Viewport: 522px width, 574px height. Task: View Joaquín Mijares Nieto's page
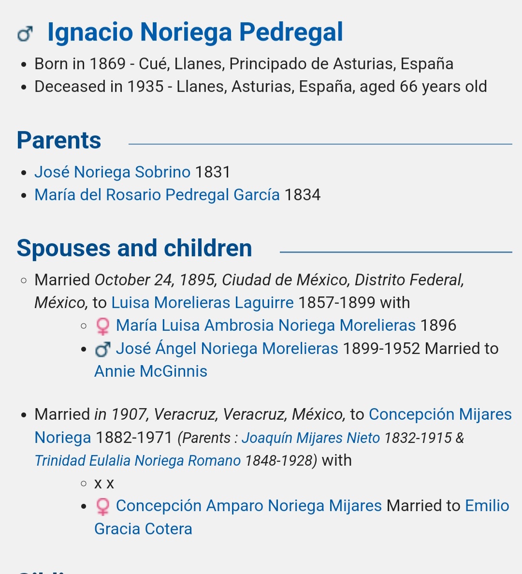click(311, 438)
